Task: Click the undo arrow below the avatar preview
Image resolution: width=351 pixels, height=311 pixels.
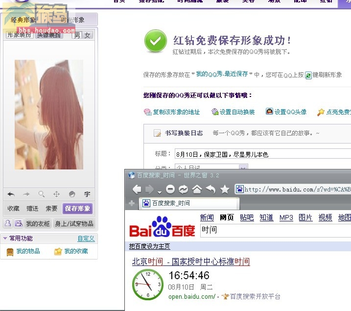Action: click(11, 194)
